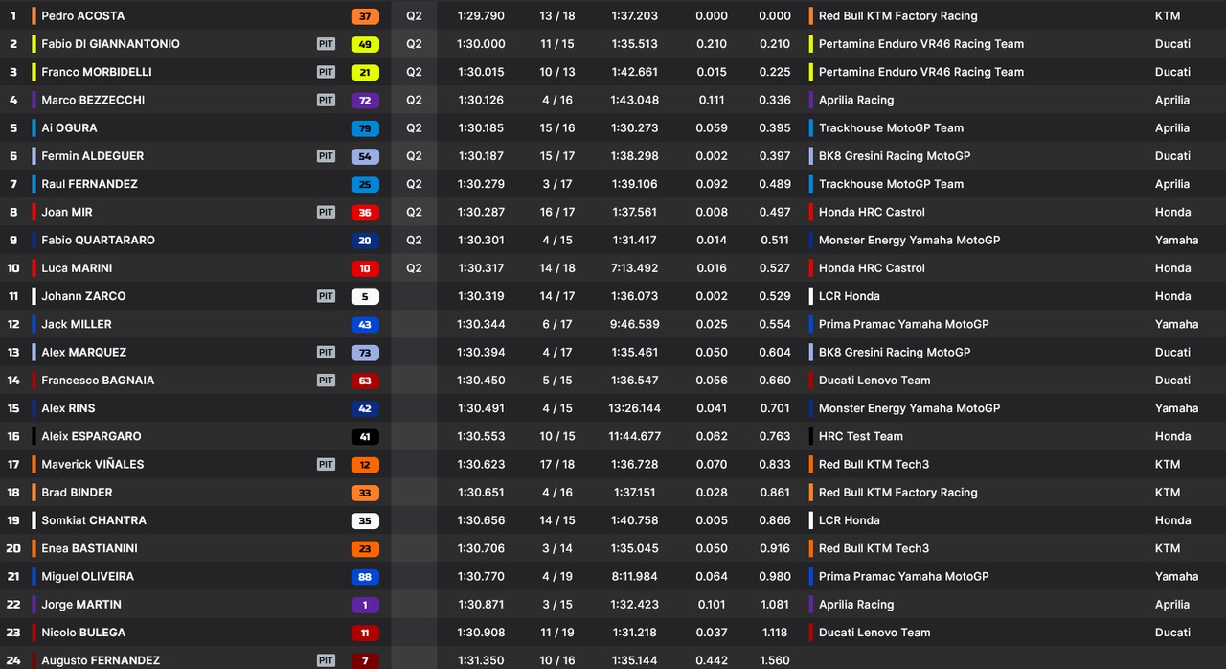
Task: Click Pedro Acosta's number 37 badge
Action: 365,16
